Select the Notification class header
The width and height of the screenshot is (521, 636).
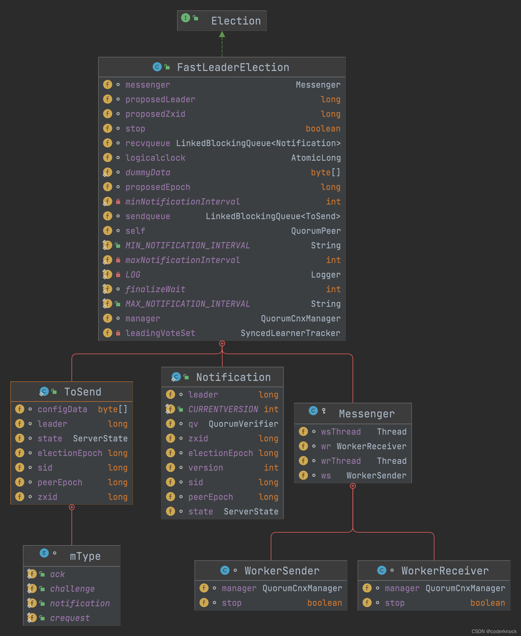point(233,377)
